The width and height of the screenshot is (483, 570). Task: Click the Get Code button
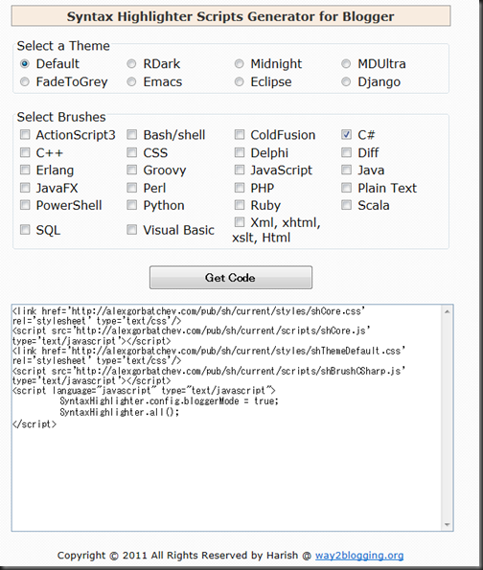click(x=231, y=278)
